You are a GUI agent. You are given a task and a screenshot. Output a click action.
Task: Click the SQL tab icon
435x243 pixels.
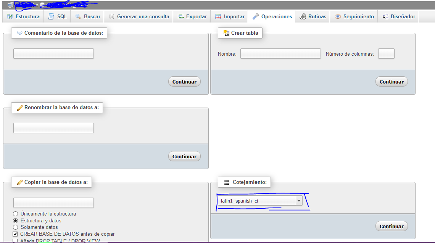point(51,17)
